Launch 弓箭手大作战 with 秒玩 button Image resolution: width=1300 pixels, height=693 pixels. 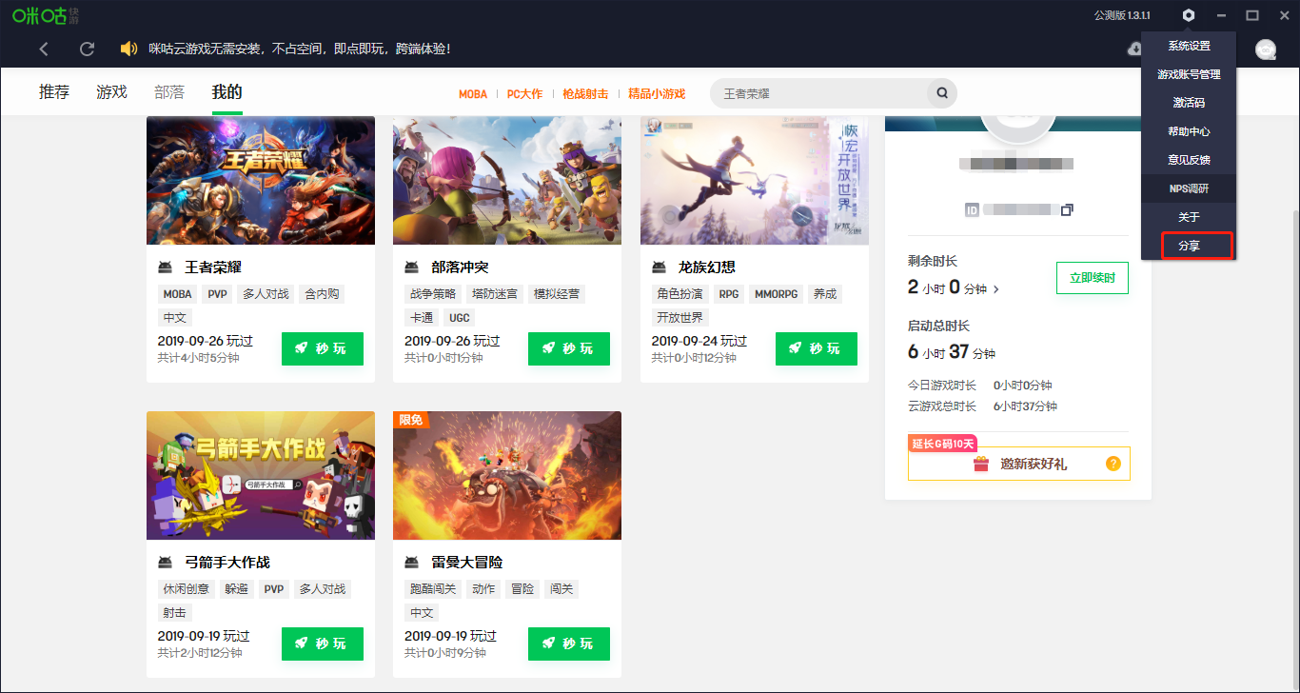tap(323, 643)
